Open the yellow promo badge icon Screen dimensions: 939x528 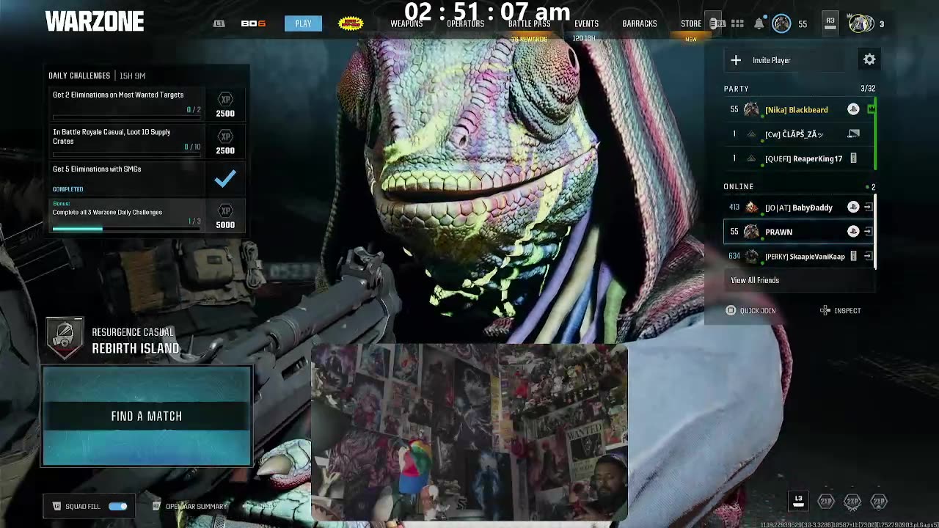coord(351,23)
